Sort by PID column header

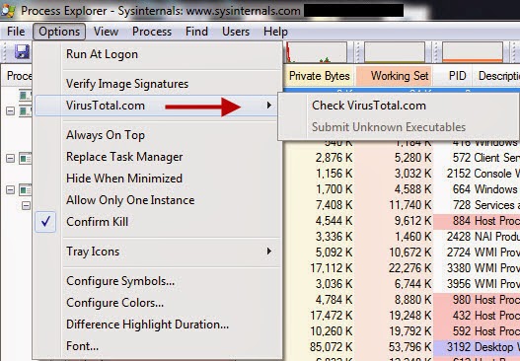pyautogui.click(x=453, y=76)
